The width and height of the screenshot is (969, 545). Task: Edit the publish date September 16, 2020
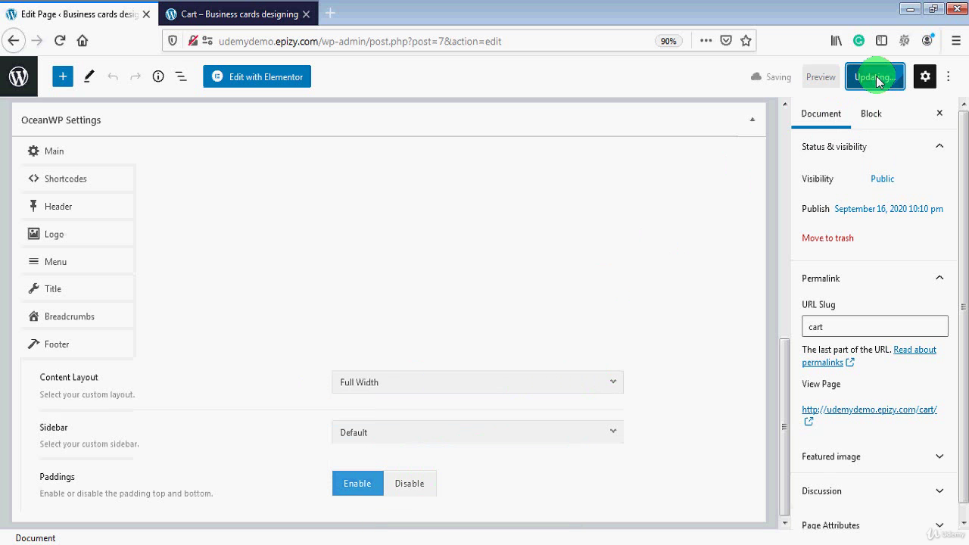tap(889, 208)
